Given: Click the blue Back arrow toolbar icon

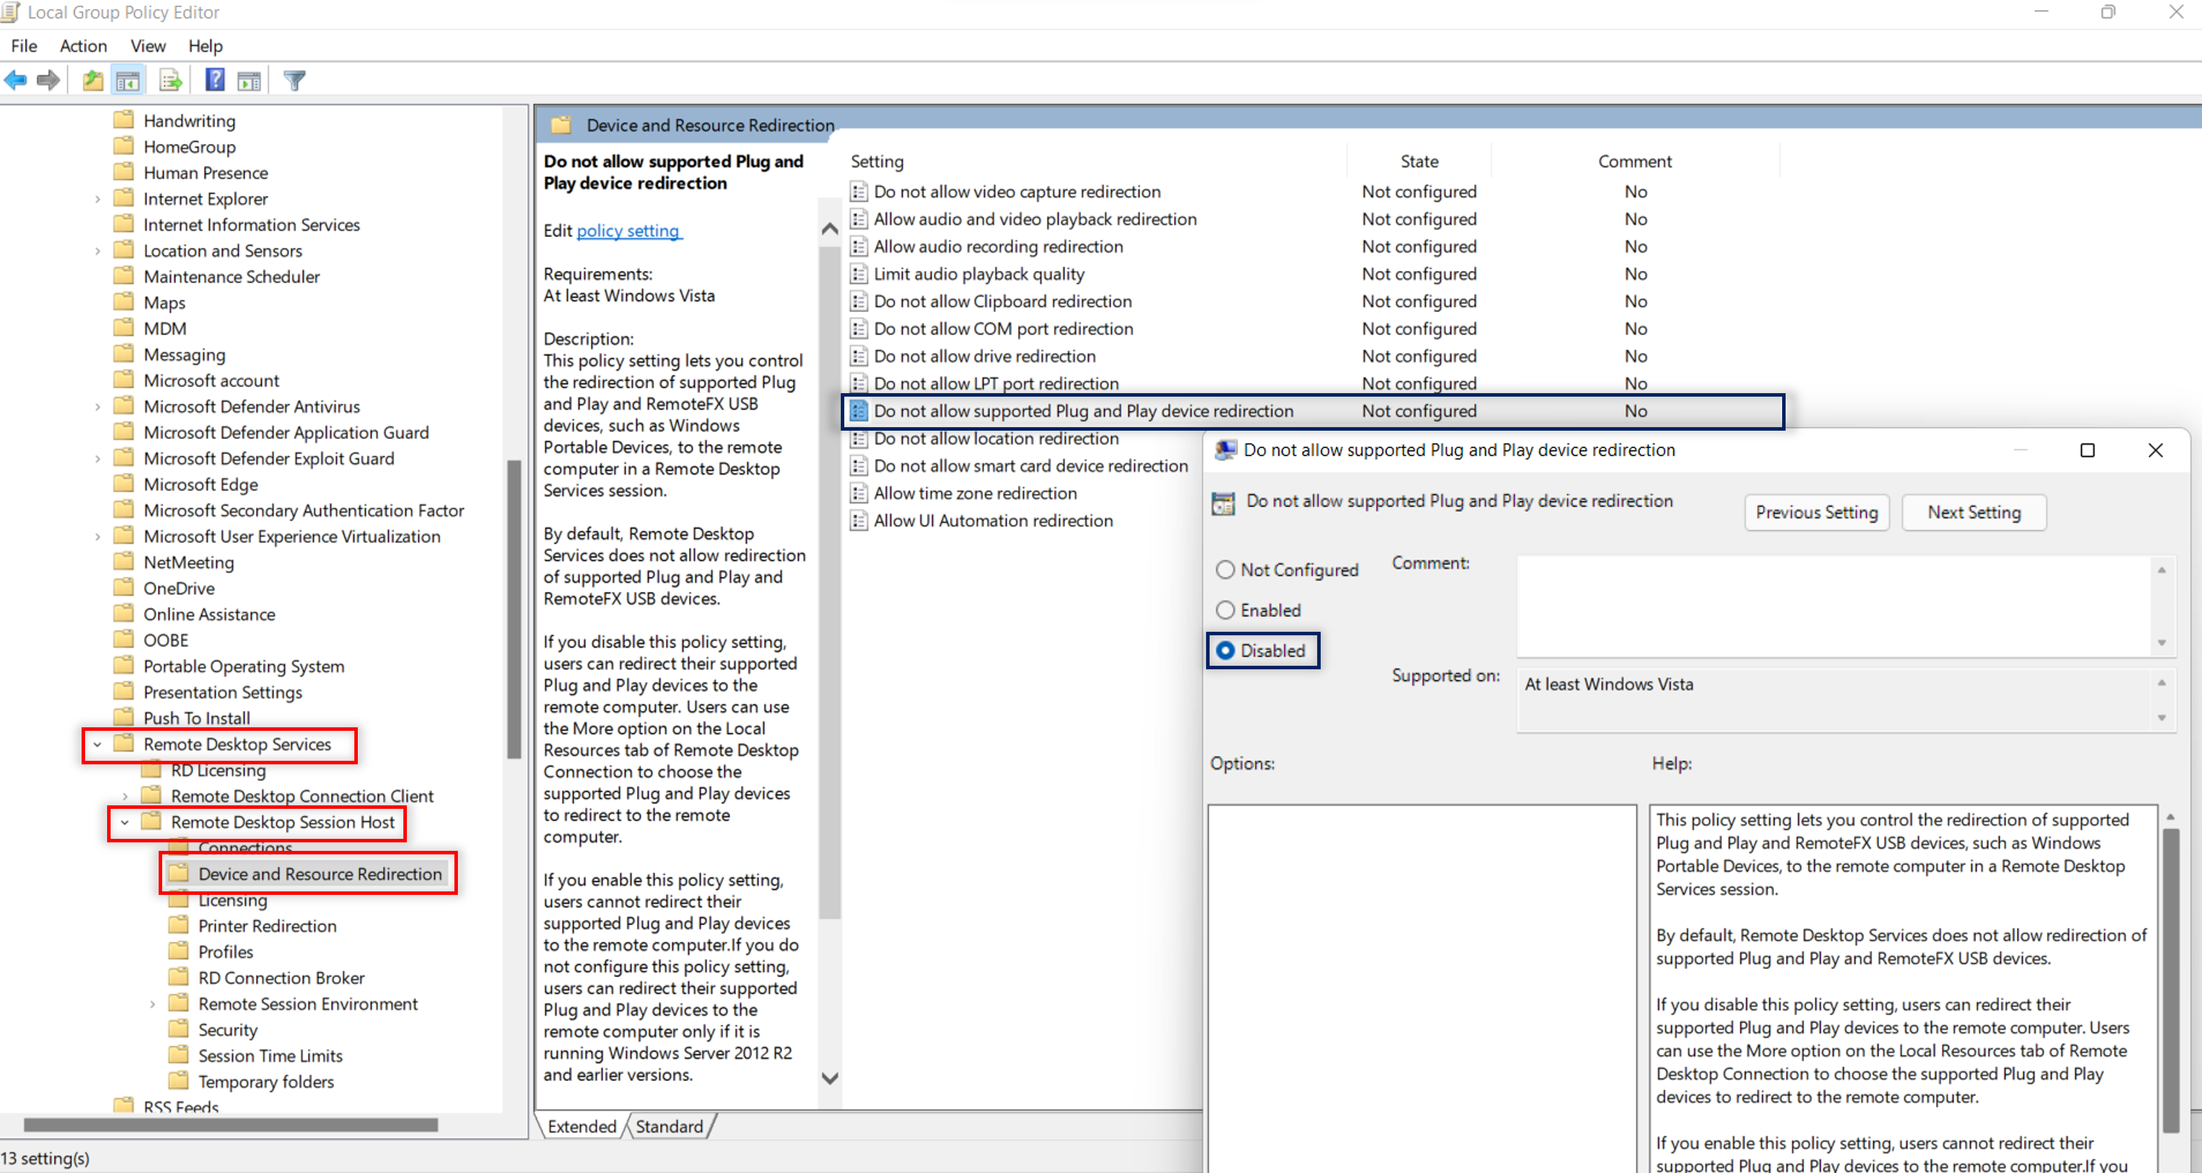Looking at the screenshot, I should tap(16, 81).
